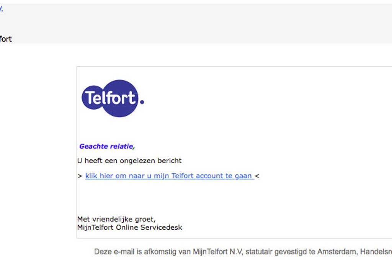Click the blue truncated sender link at top left
Screen dimensions: 392x261
[x=2, y=10]
